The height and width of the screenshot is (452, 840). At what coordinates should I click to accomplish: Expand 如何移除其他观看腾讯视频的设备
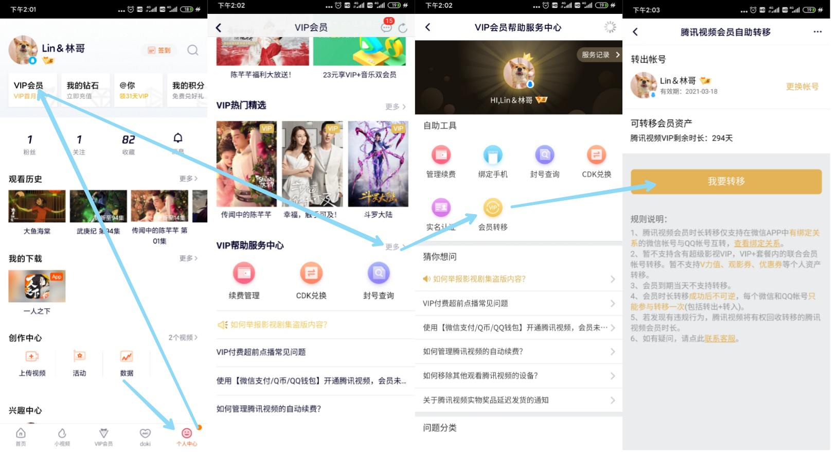tap(519, 376)
